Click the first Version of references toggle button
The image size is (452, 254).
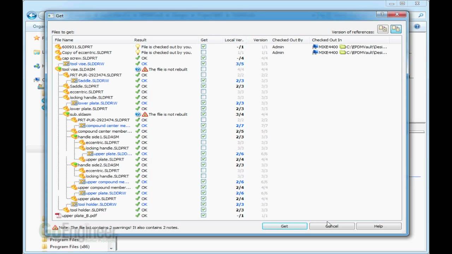click(x=383, y=29)
